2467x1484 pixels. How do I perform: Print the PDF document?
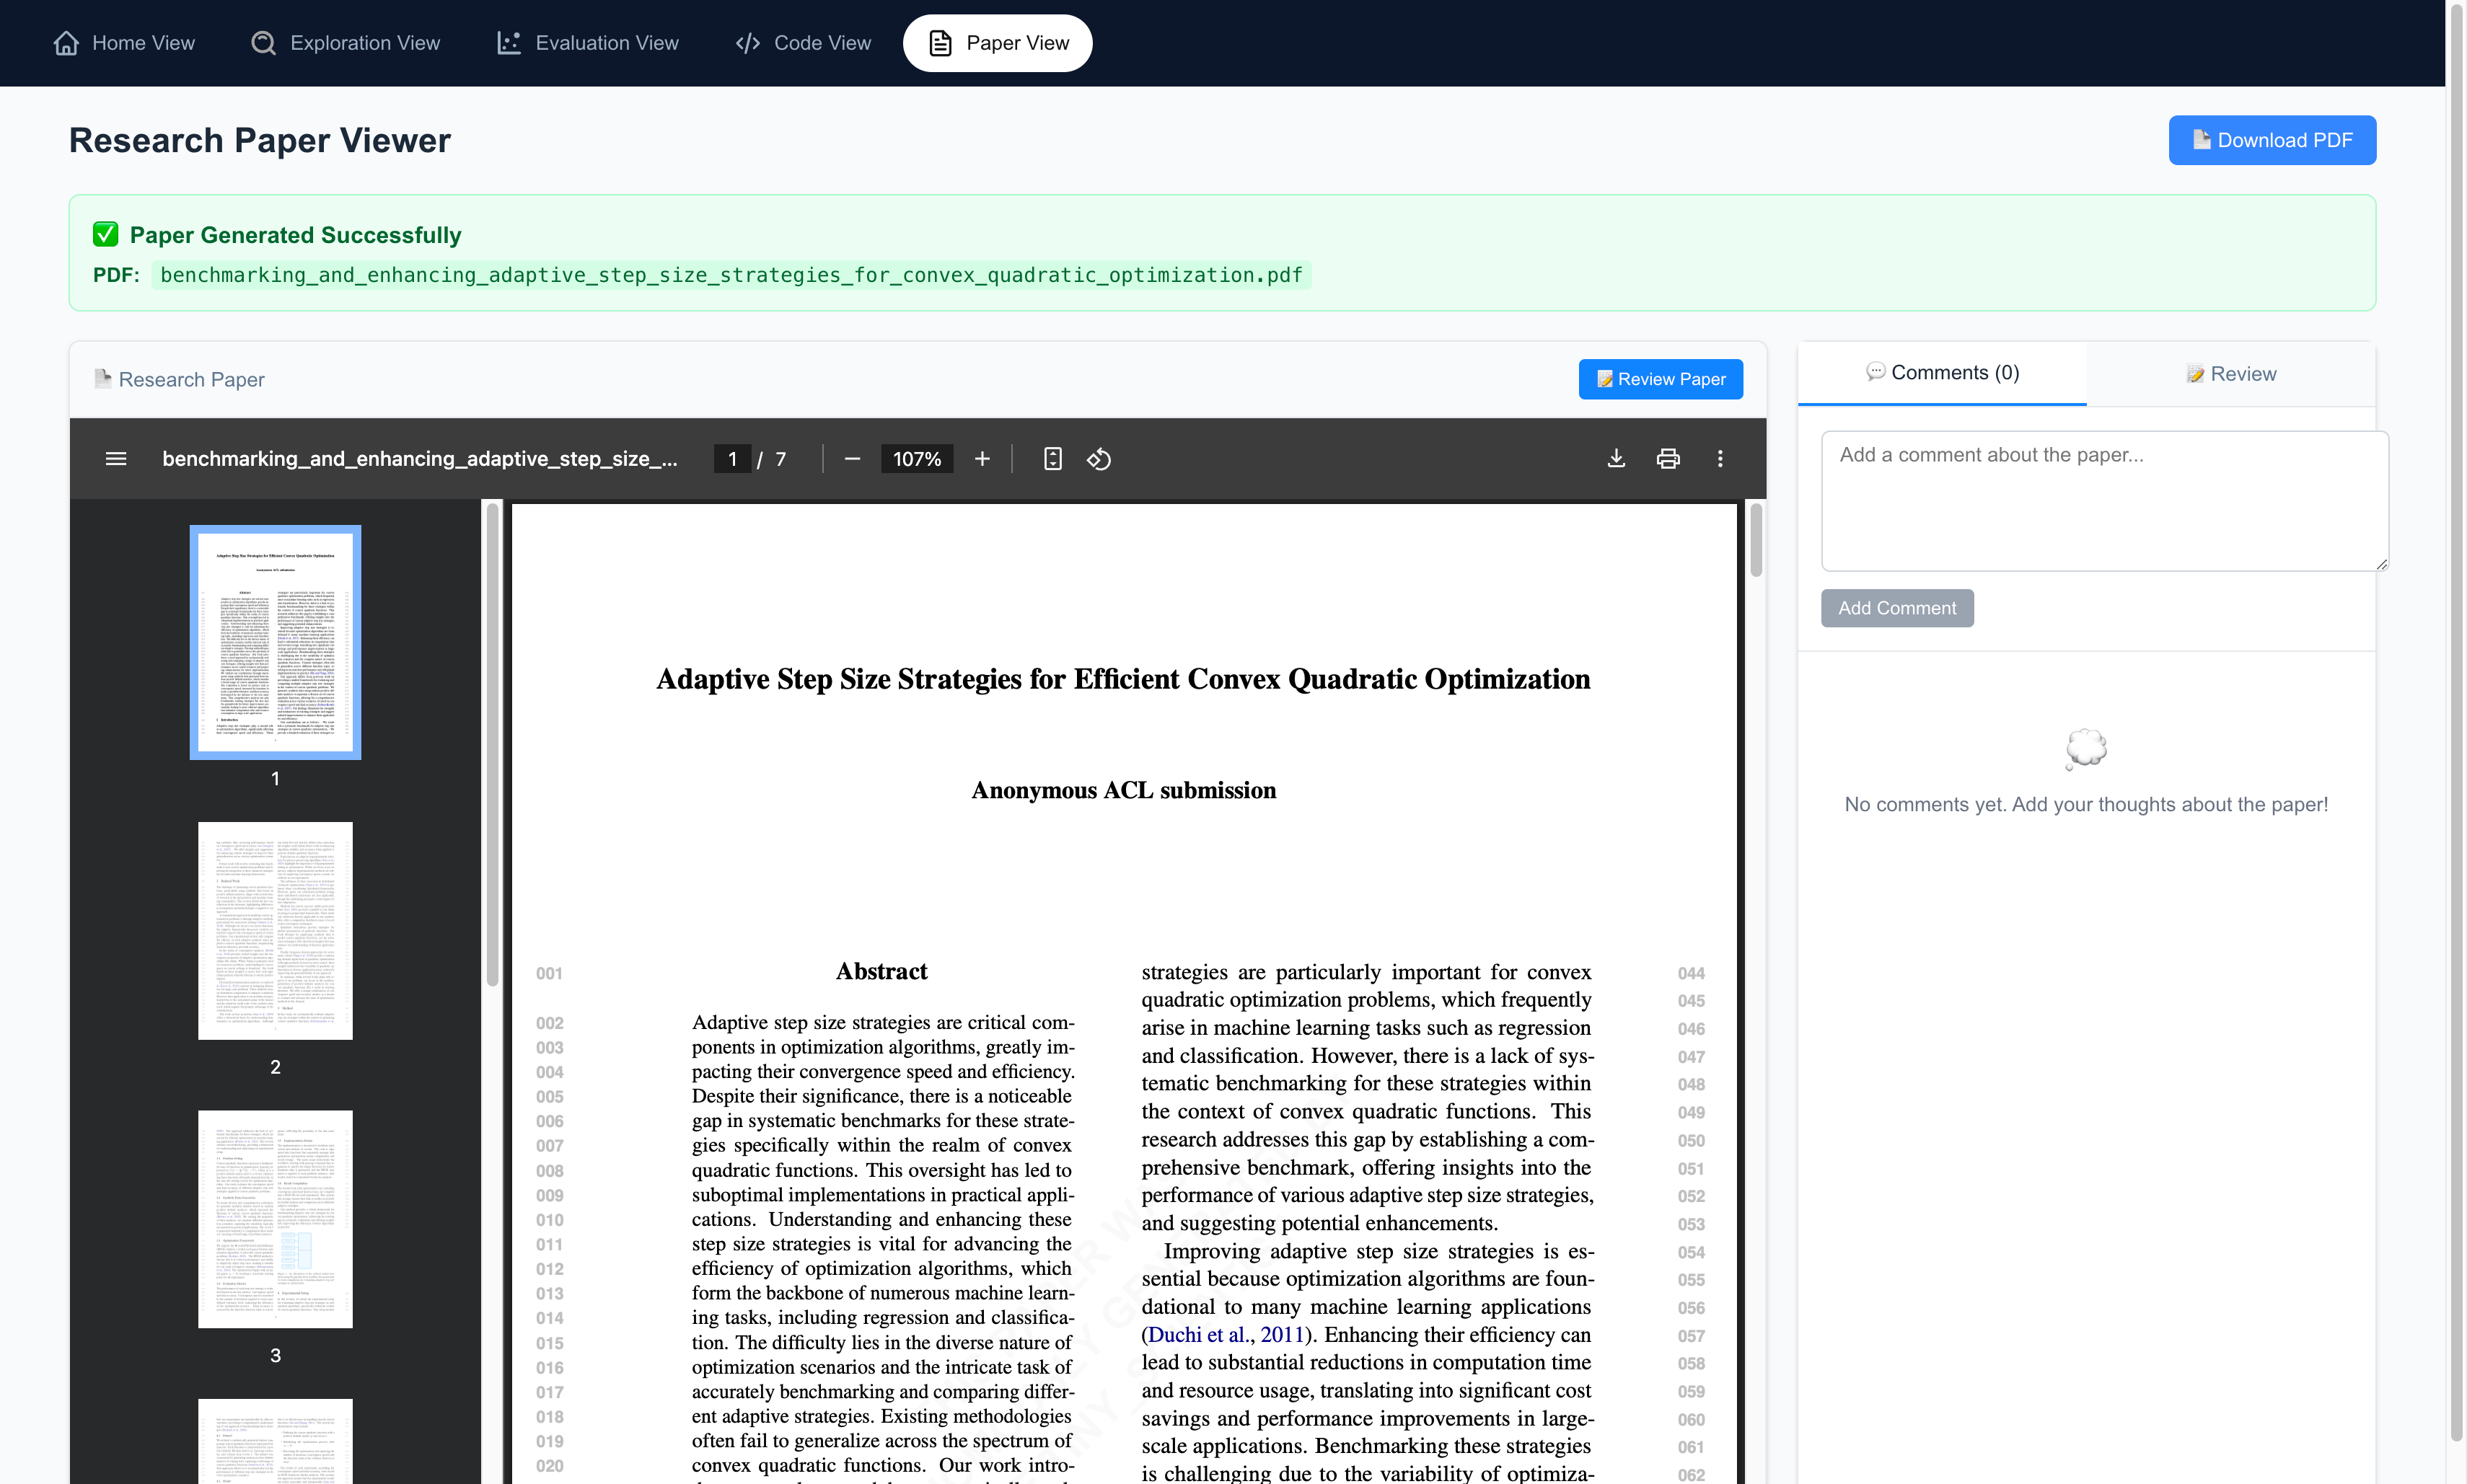point(1668,459)
